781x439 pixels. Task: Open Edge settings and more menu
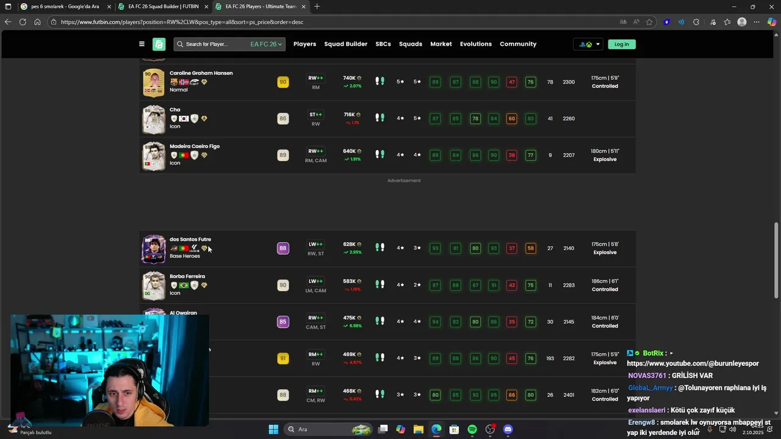[757, 22]
